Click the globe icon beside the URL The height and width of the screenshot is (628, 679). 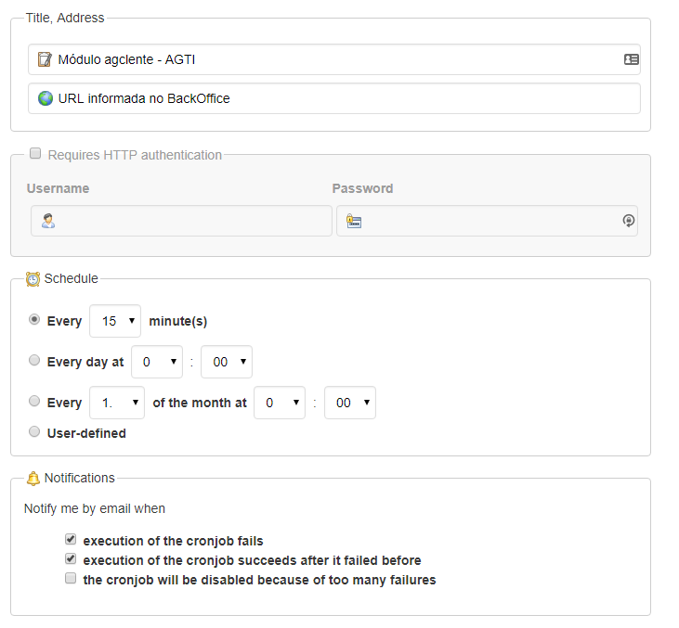tap(45, 98)
